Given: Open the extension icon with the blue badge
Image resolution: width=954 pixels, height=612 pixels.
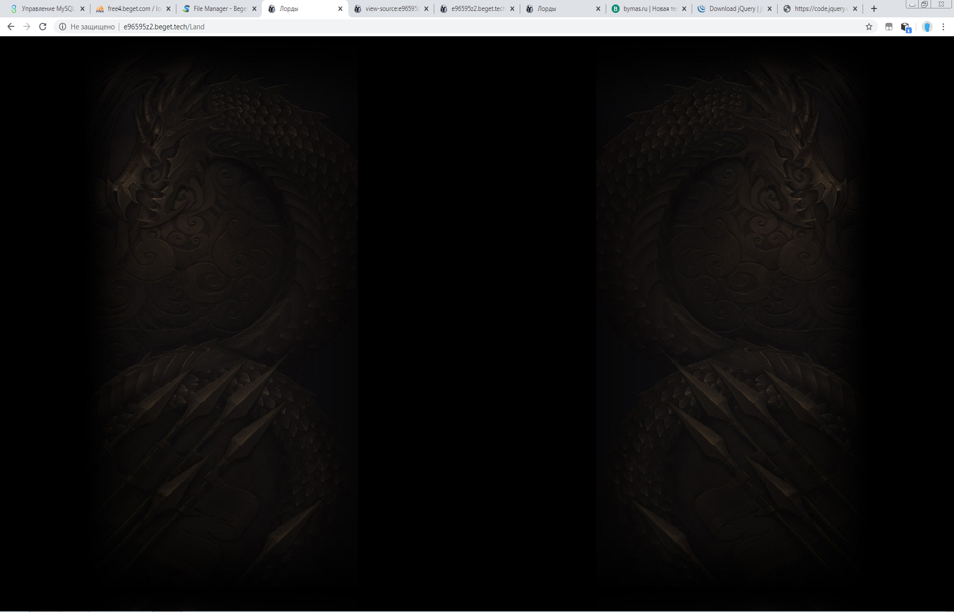Looking at the screenshot, I should click(x=905, y=27).
